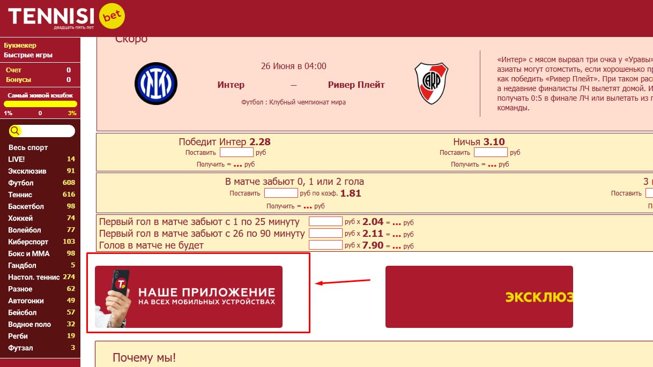Open the Волейбол category
653x367 pixels.
pyautogui.click(x=41, y=230)
